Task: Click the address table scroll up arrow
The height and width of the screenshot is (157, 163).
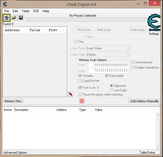Action: point(157,115)
